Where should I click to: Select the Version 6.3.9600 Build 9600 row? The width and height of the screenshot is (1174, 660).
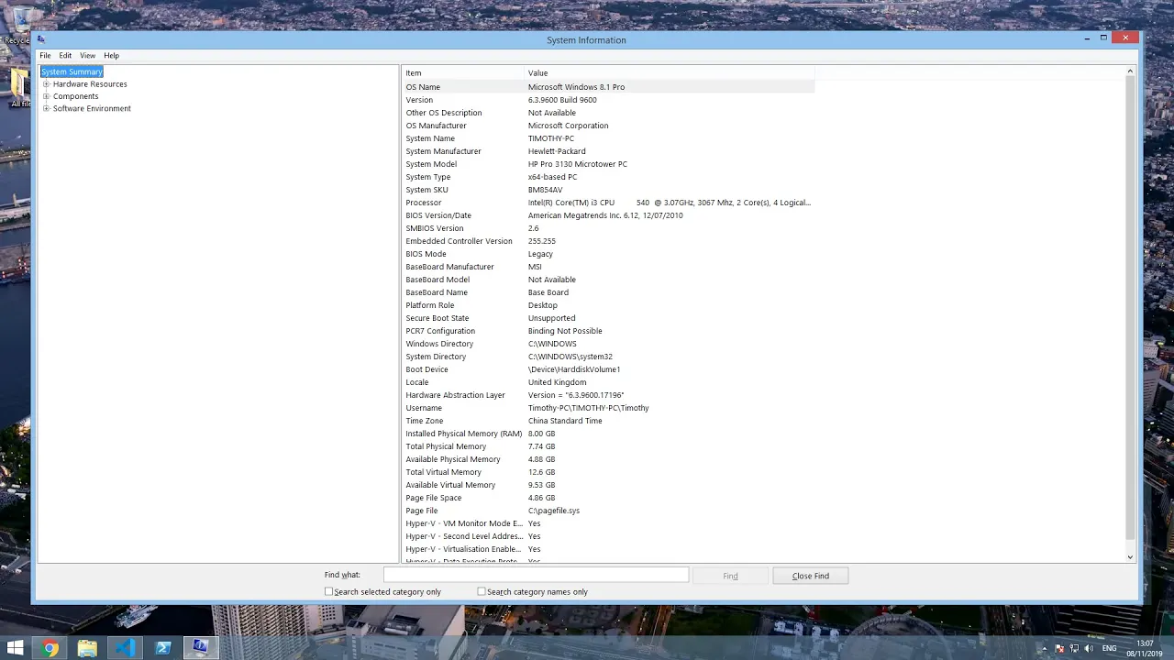(608, 100)
